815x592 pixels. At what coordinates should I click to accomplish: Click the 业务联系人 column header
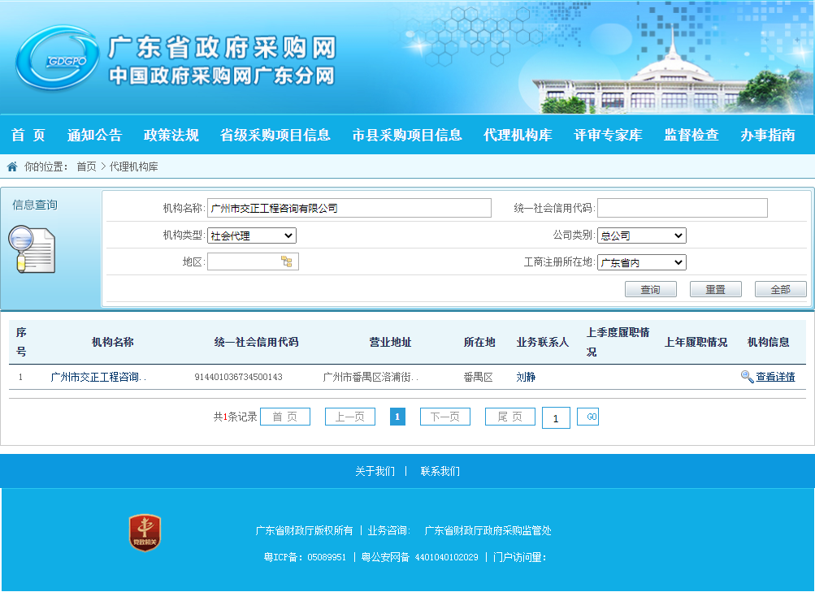tap(543, 342)
